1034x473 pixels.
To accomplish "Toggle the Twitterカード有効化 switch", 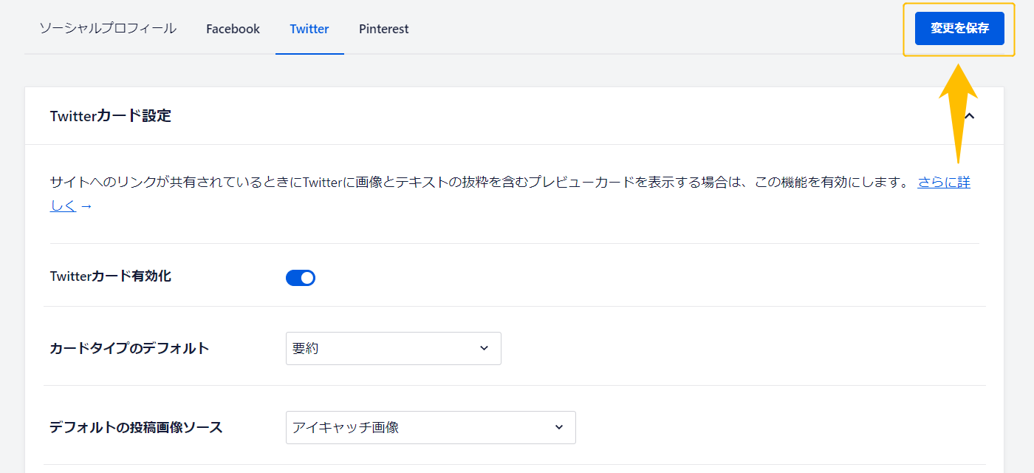I will [x=301, y=278].
